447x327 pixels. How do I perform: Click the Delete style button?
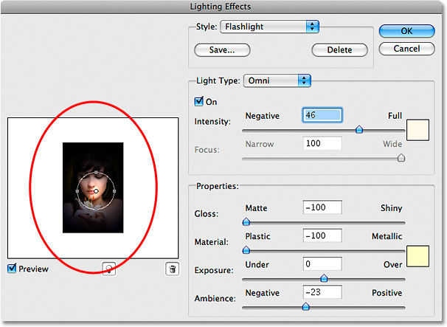click(x=339, y=50)
